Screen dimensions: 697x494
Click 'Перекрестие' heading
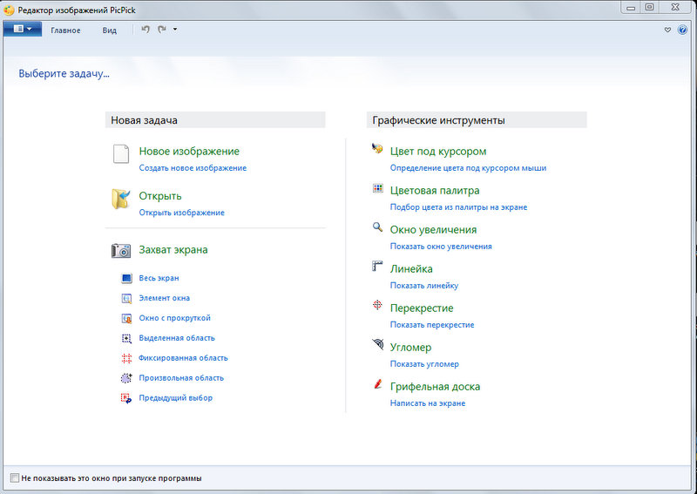coord(422,308)
